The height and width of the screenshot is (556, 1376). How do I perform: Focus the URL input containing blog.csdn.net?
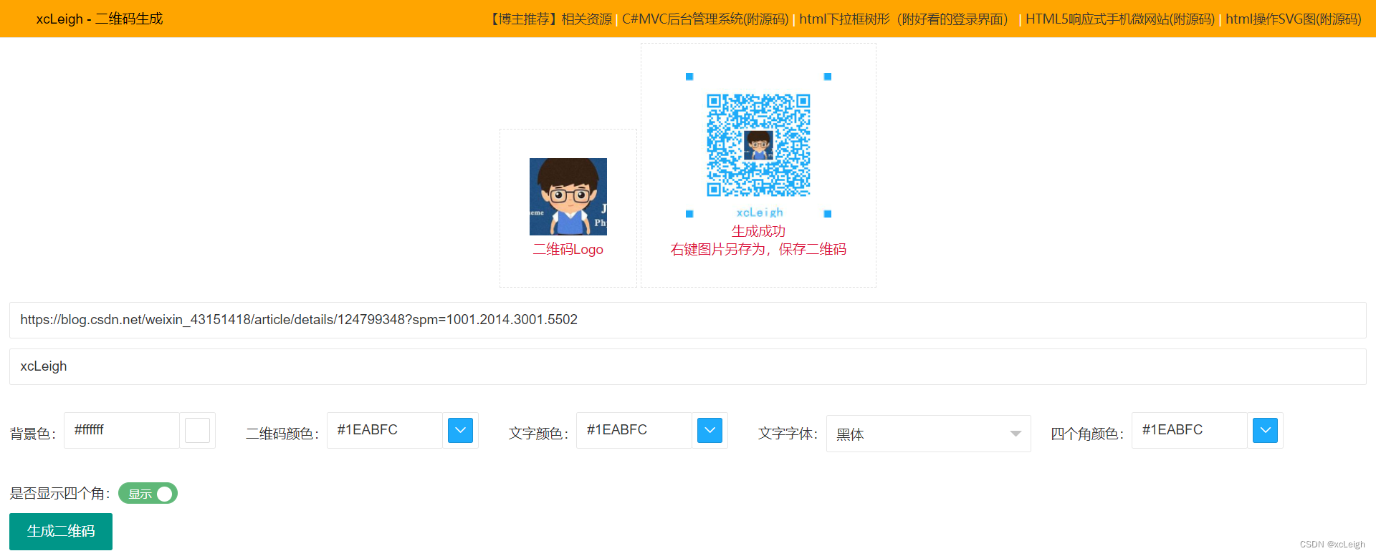[688, 320]
